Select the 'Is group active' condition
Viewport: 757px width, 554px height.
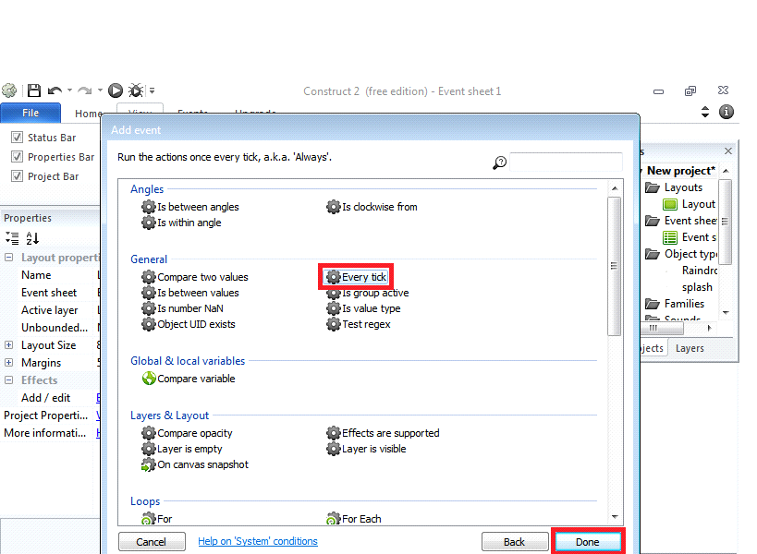(x=367, y=293)
